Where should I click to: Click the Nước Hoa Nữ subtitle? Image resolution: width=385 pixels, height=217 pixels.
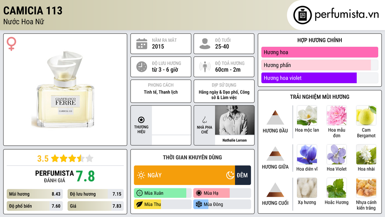(x=24, y=21)
